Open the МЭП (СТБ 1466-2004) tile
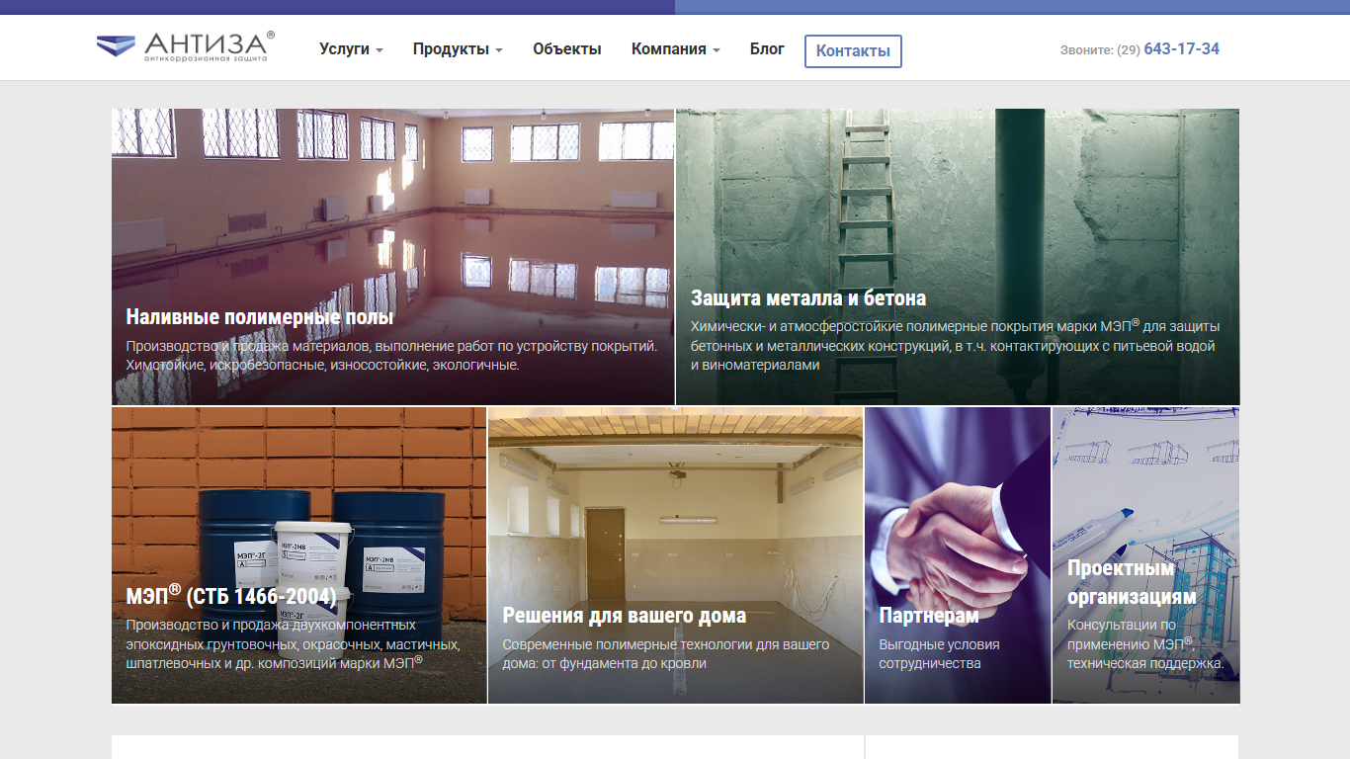The height and width of the screenshot is (759, 1350). coord(299,555)
